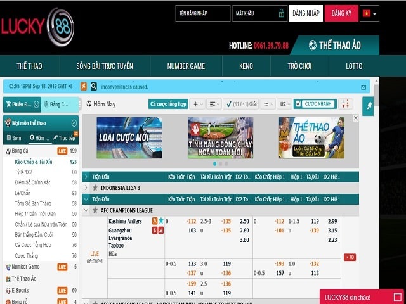Open the Tính Năng Bóng Chày banner thumbnail

[x=220, y=137]
